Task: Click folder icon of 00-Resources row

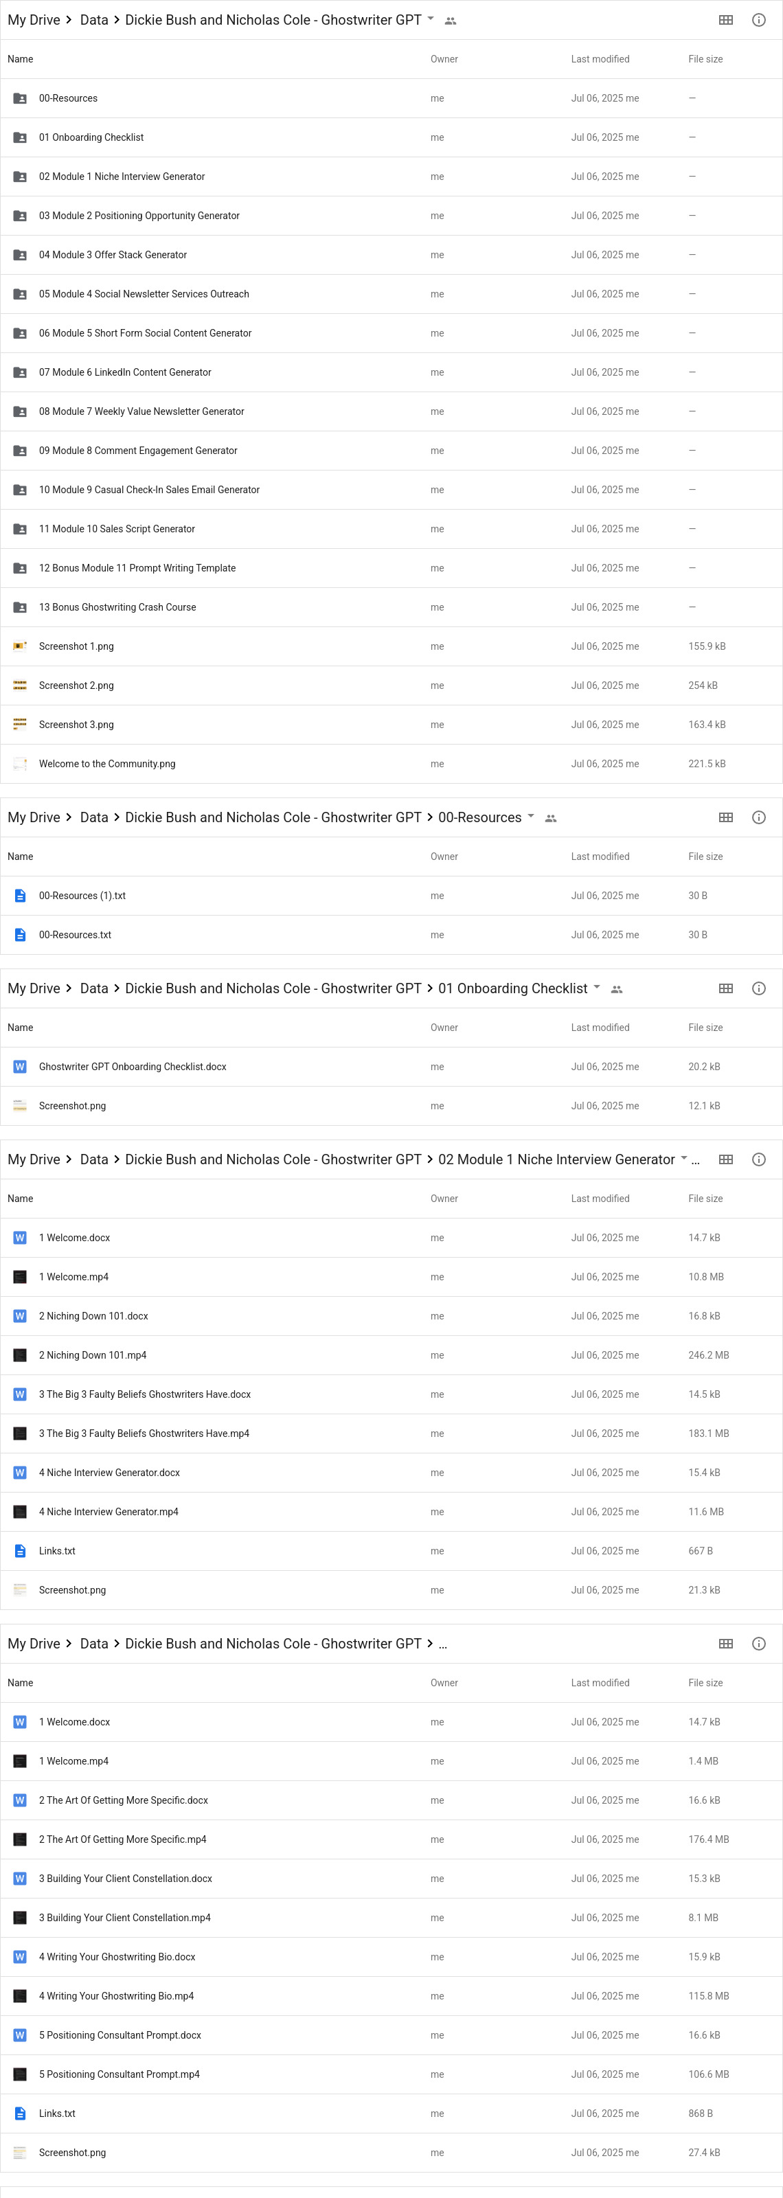Action: coord(20,98)
